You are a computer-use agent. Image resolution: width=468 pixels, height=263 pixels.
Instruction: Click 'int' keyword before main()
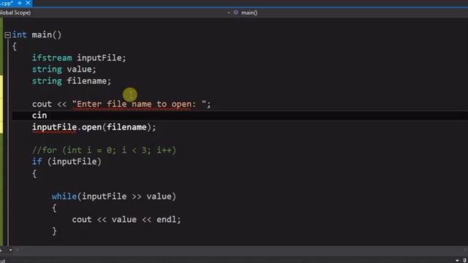[x=20, y=34]
